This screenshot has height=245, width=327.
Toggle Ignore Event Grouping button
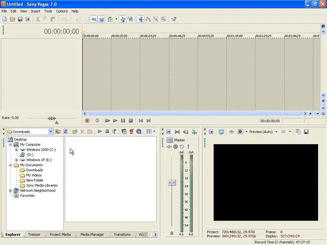[131, 19]
